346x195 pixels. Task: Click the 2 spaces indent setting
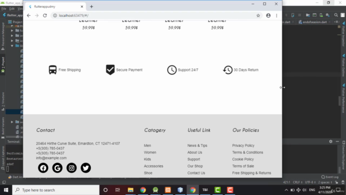pyautogui.click(x=325, y=183)
